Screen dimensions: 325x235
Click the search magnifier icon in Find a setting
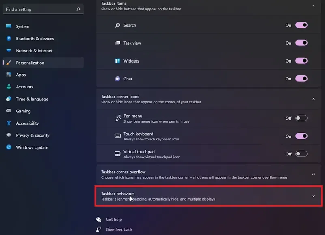tap(78, 9)
